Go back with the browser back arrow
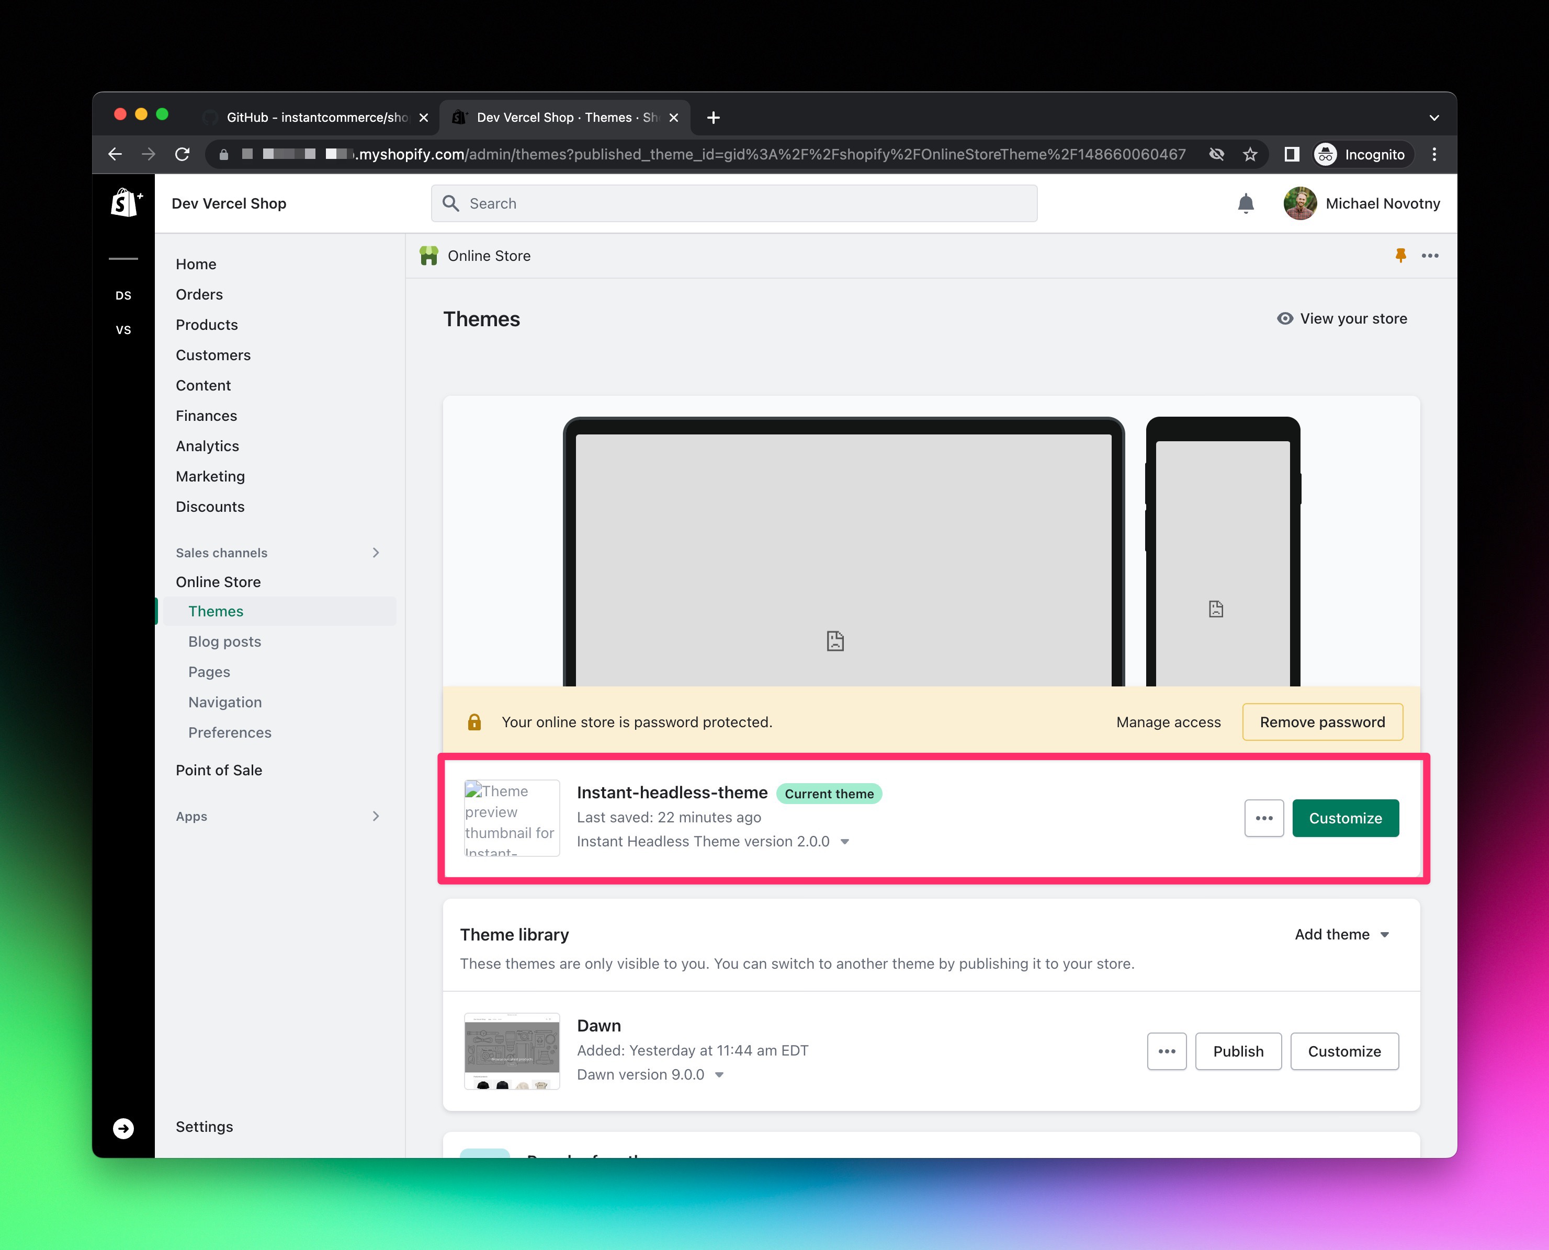 (x=115, y=154)
